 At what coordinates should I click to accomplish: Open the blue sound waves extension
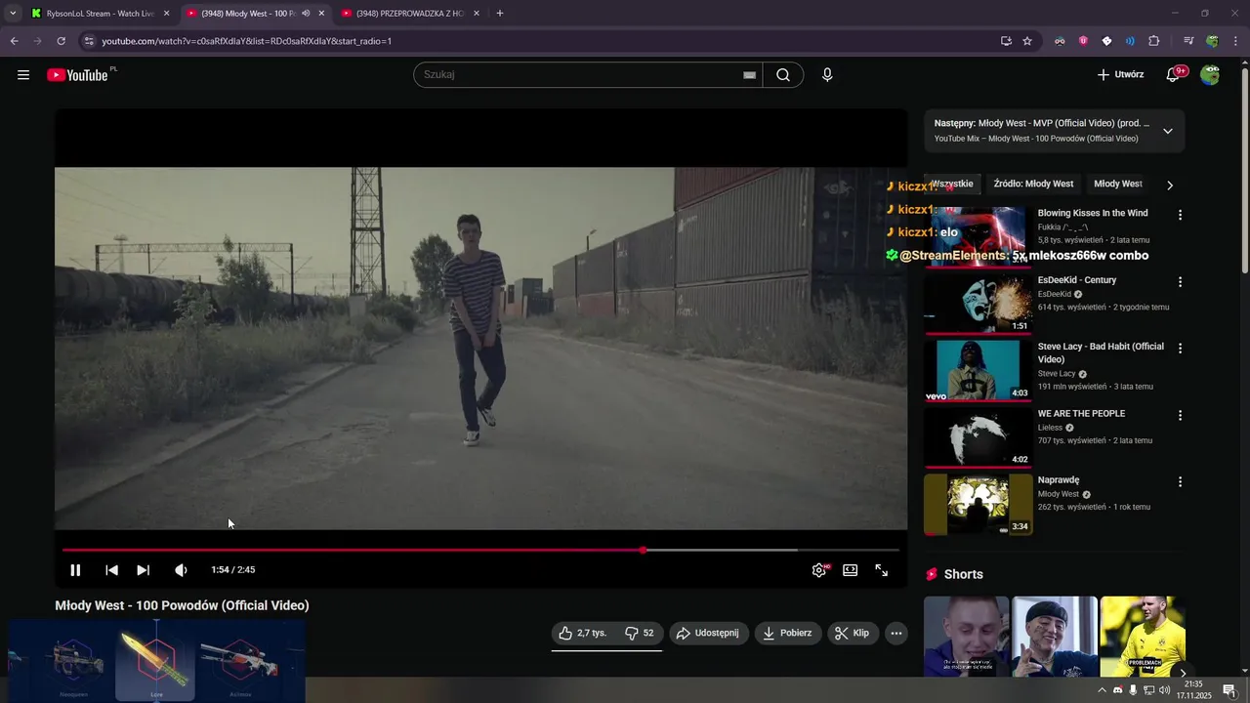1130,41
